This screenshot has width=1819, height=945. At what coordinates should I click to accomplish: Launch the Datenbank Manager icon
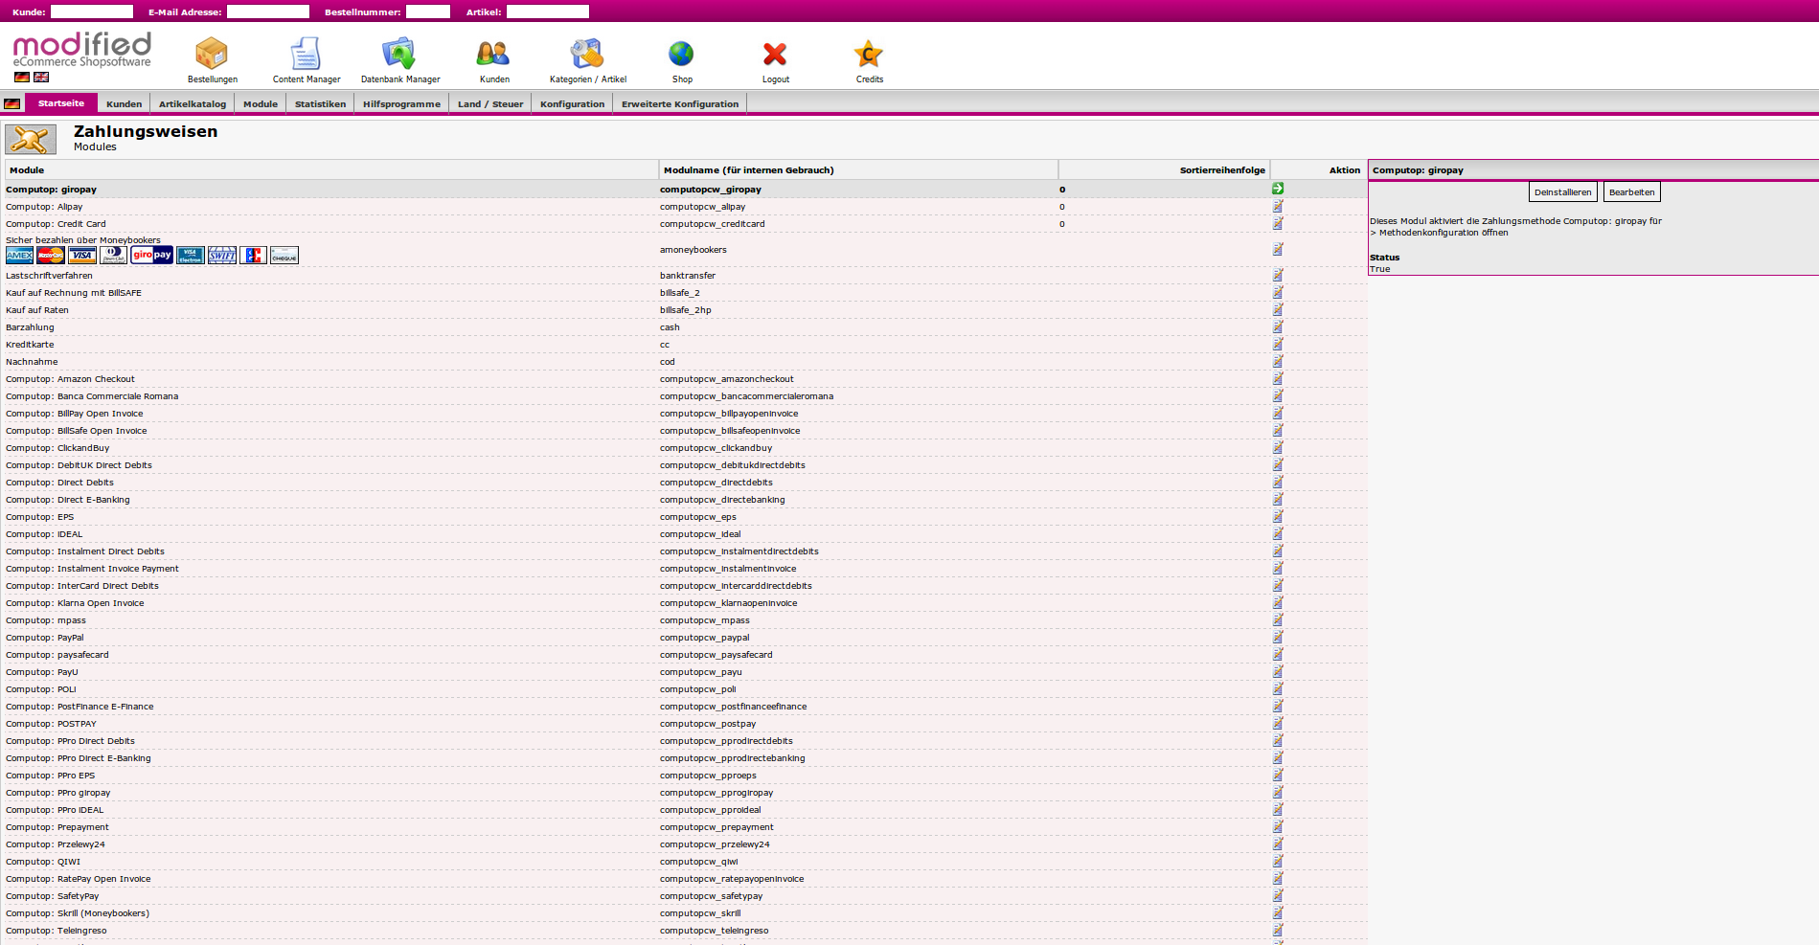pos(399,54)
